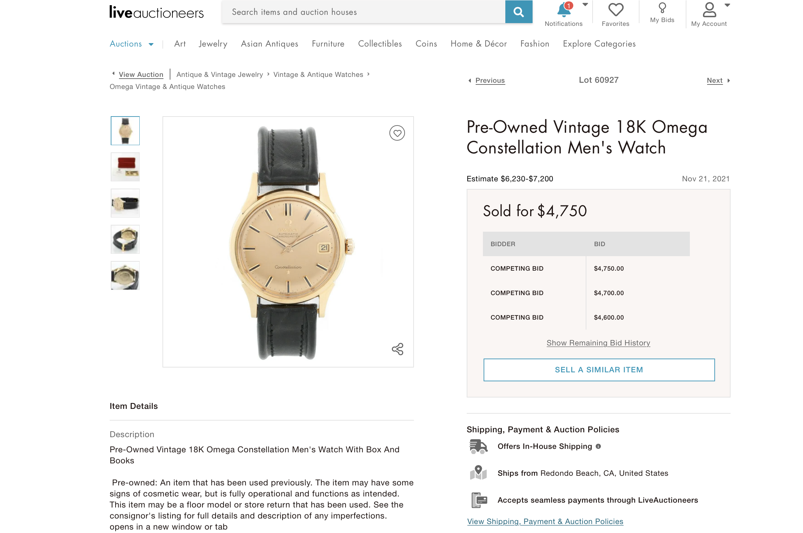Expand the dropdown arrow next to Notifications
The height and width of the screenshot is (533, 803).
(585, 5)
